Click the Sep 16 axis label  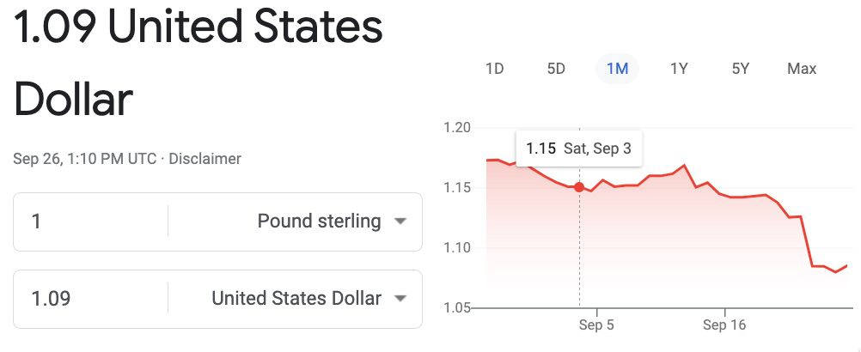(x=724, y=325)
